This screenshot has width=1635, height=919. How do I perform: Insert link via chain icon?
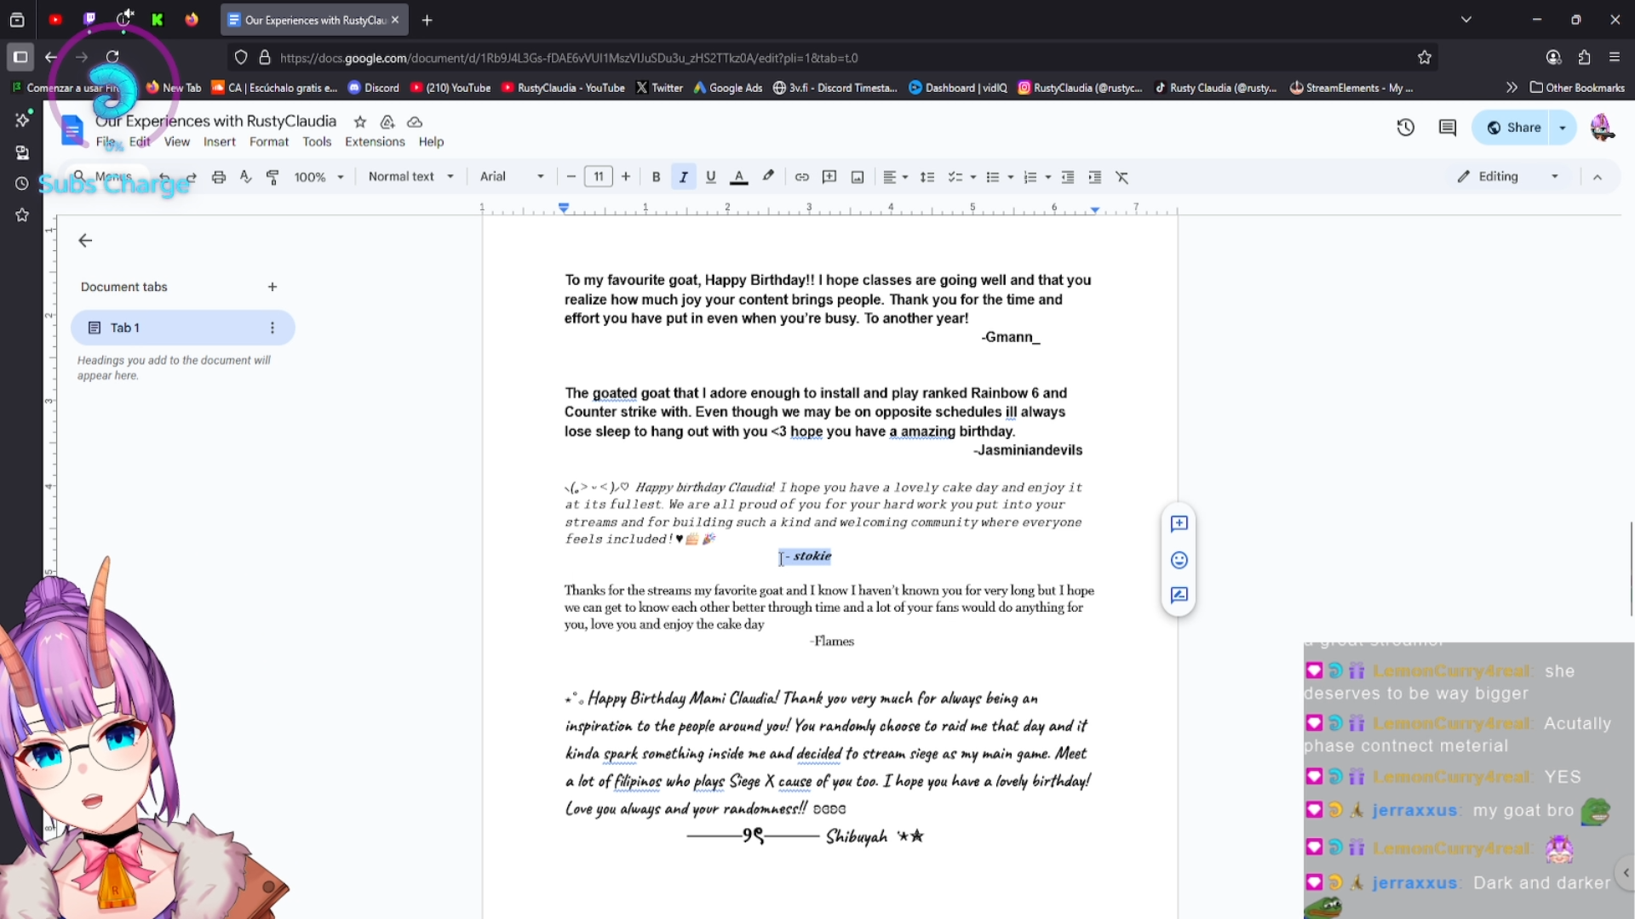(x=801, y=177)
